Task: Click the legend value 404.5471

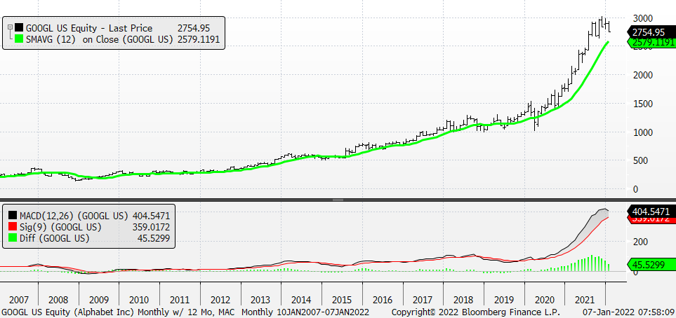Action: tap(150, 216)
